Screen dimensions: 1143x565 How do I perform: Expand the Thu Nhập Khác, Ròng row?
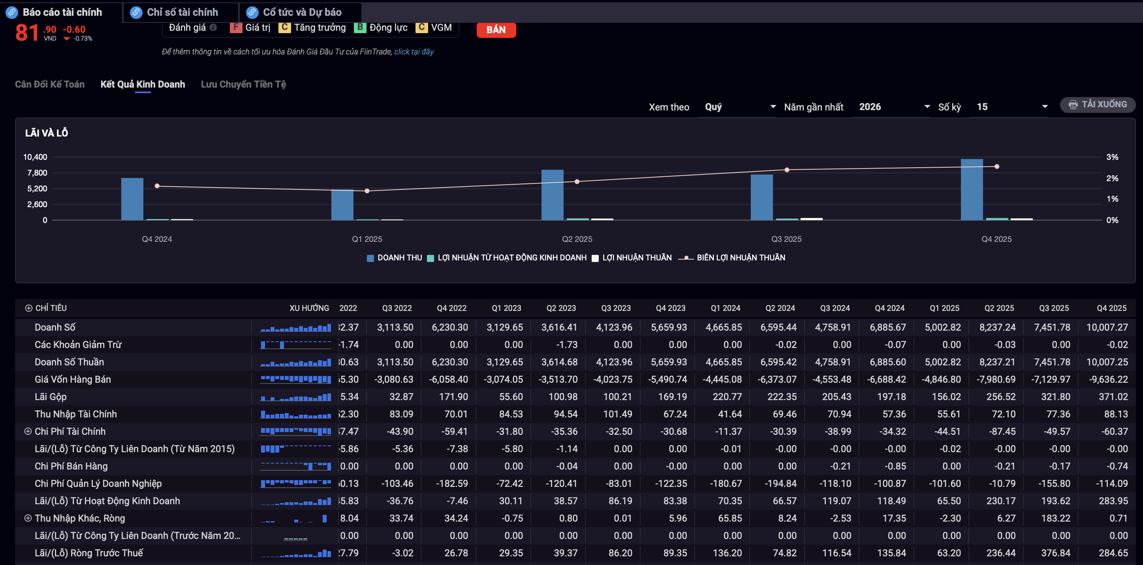pyautogui.click(x=28, y=518)
